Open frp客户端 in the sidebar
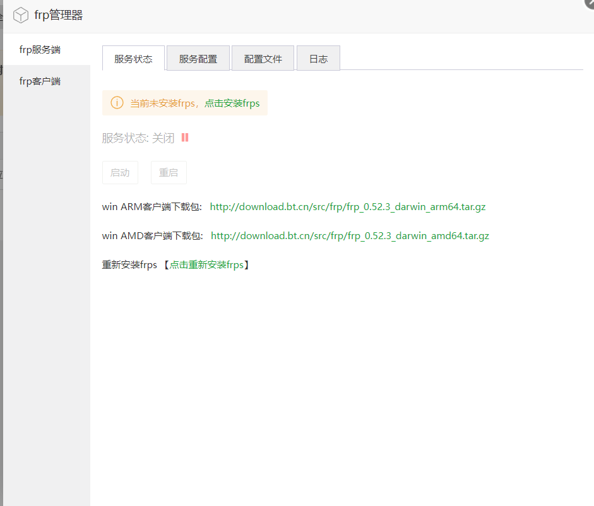Screen dimensions: 594x506 pyautogui.click(x=40, y=81)
